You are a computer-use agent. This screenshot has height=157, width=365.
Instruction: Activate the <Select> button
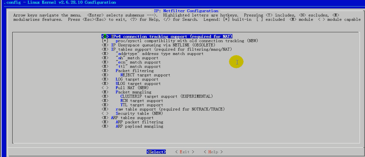[156, 152]
